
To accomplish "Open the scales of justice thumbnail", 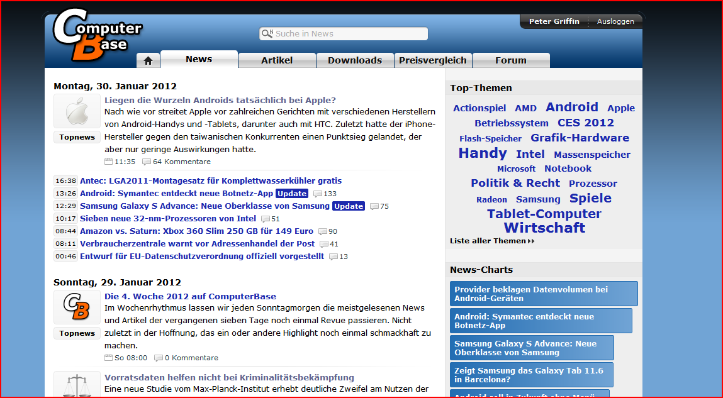I will [77, 385].
